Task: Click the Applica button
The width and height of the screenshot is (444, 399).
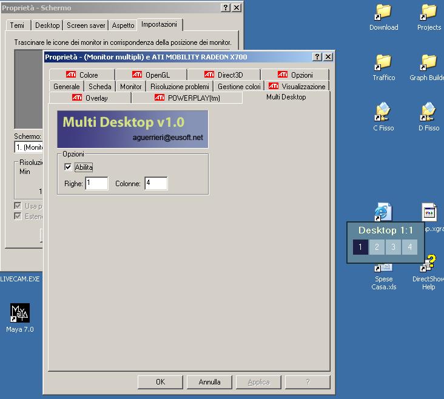Action: 258,382
